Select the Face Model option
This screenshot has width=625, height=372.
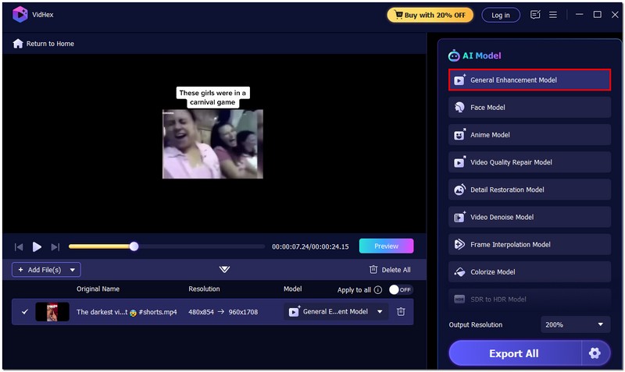pyautogui.click(x=529, y=108)
